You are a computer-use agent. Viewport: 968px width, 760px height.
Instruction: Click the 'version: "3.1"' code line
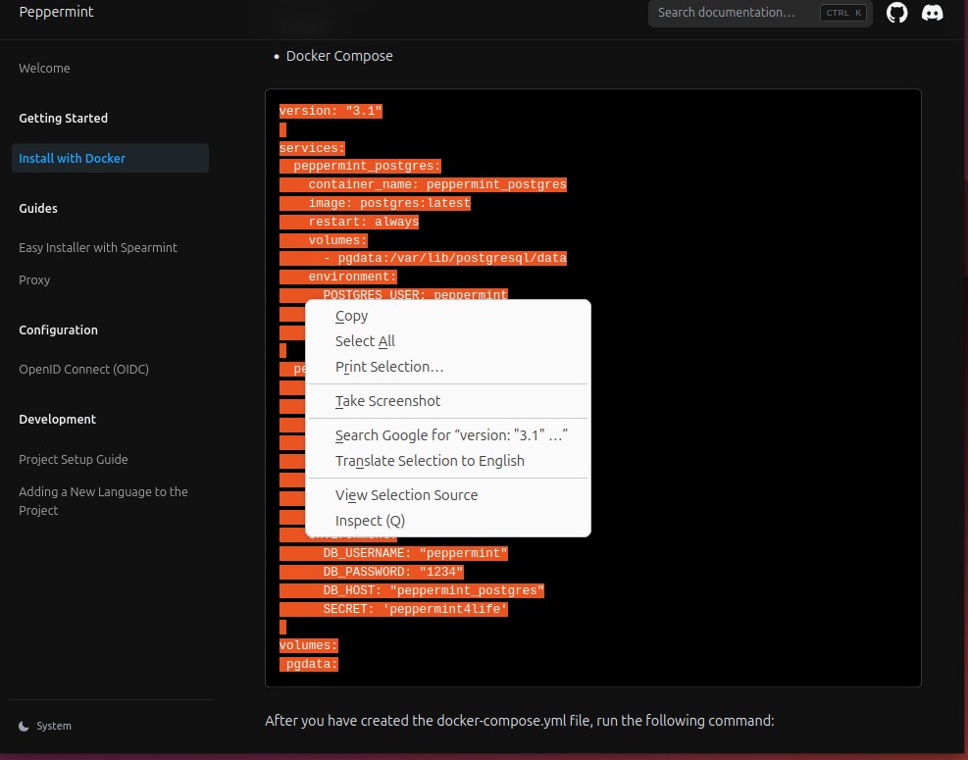point(331,111)
